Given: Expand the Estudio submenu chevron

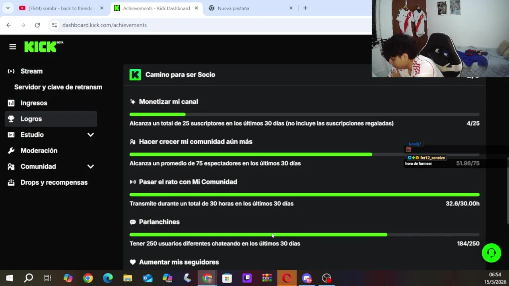Looking at the screenshot, I should 91,135.
